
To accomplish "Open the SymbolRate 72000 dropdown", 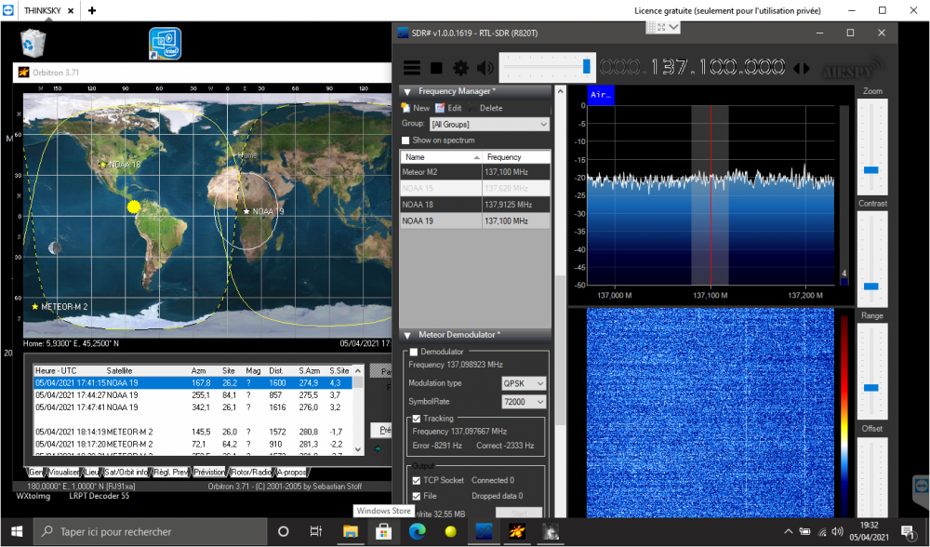I will click(x=524, y=402).
